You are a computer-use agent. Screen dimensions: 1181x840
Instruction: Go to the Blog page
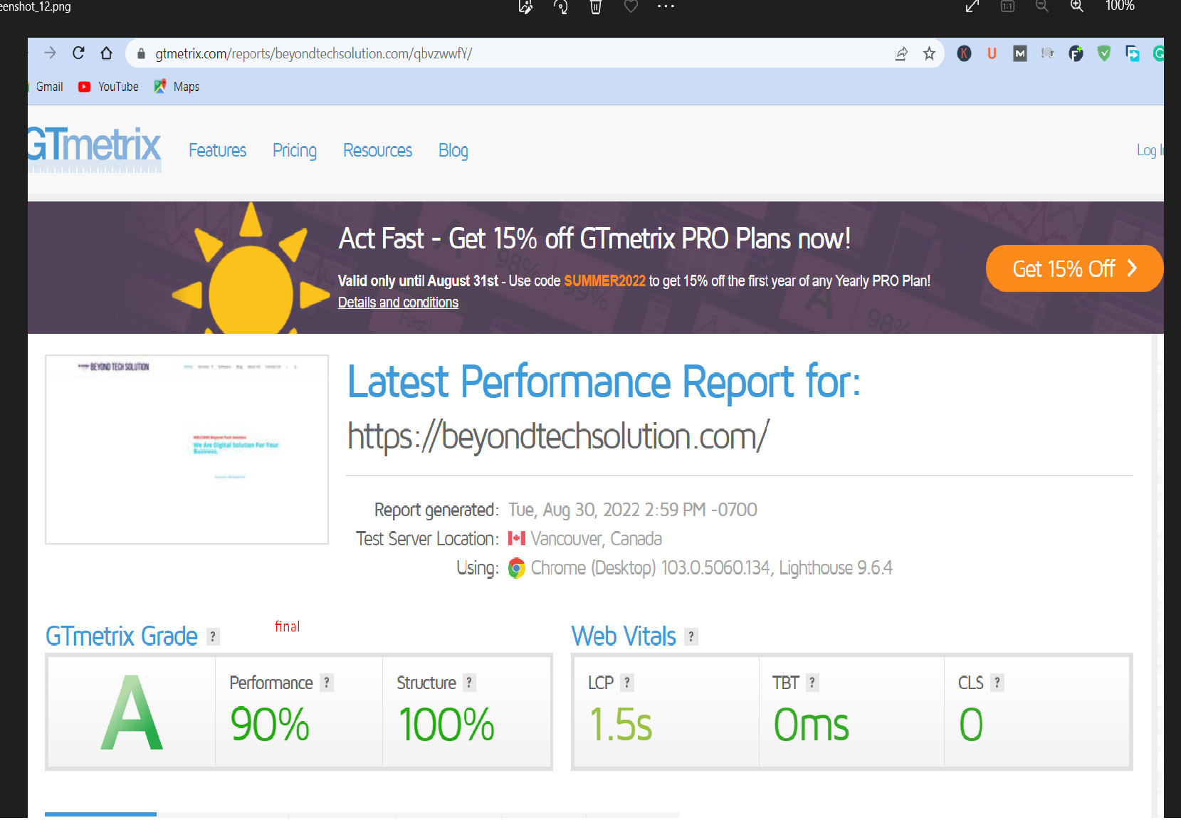[x=453, y=151]
